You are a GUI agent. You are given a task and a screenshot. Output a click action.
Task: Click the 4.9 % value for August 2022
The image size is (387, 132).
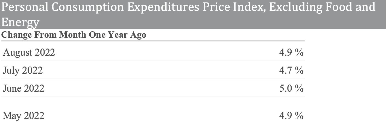(291, 52)
